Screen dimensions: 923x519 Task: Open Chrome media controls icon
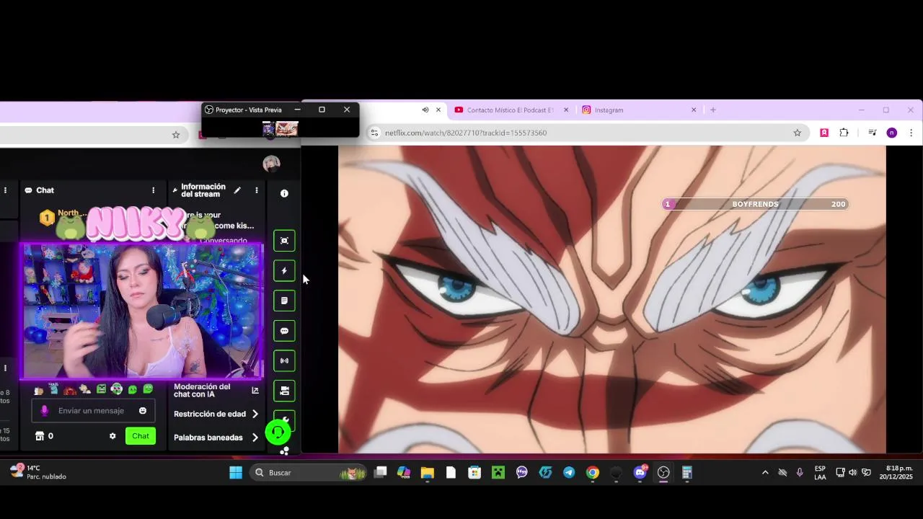(873, 133)
